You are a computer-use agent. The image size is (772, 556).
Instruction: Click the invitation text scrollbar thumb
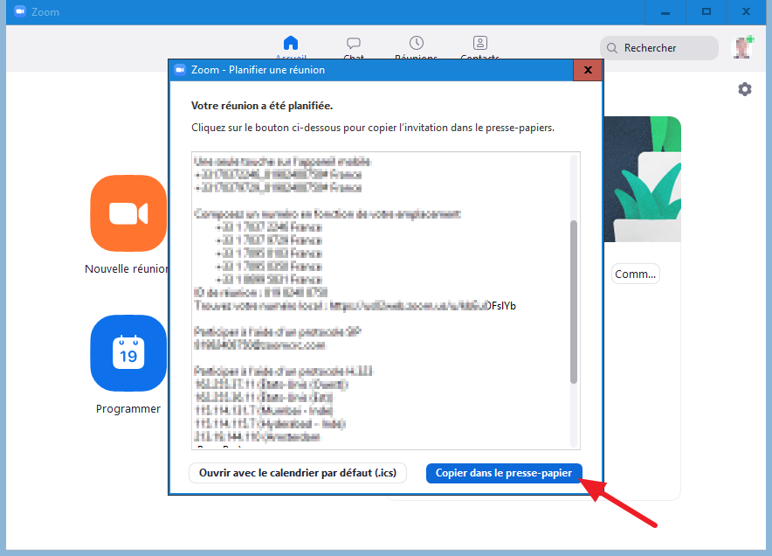(574, 302)
